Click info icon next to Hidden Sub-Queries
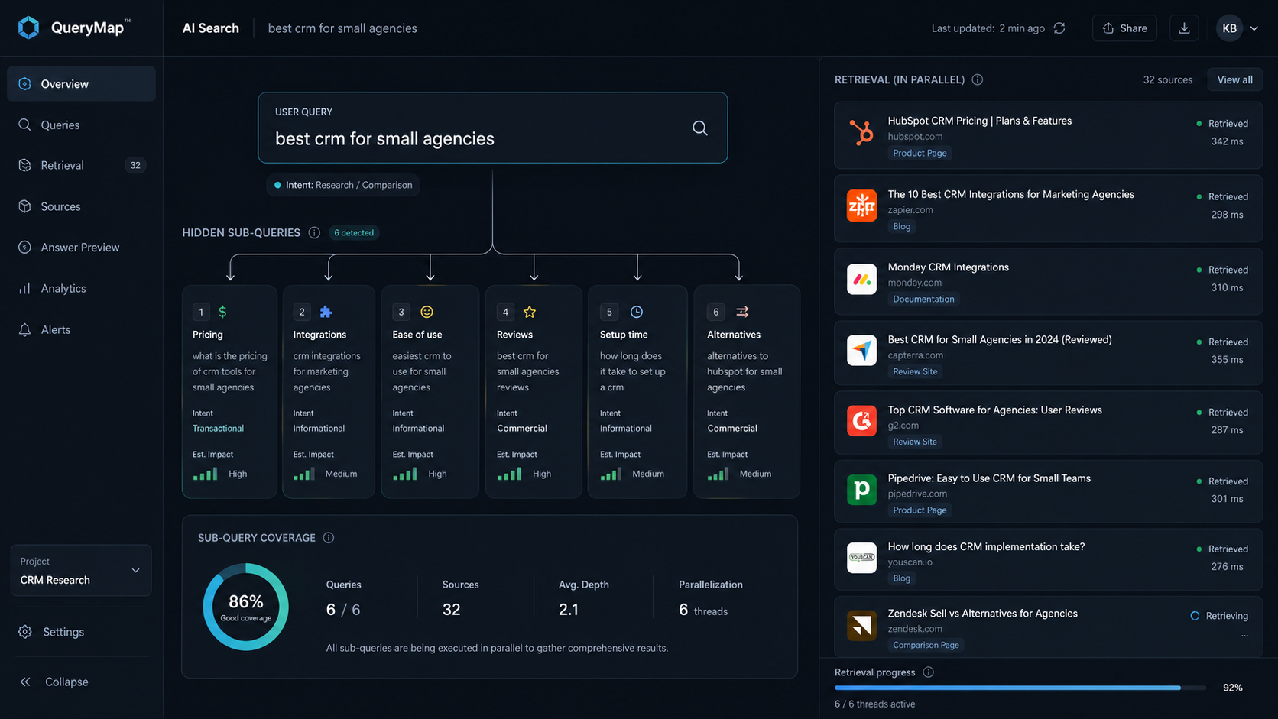This screenshot has height=719, width=1278. (314, 232)
